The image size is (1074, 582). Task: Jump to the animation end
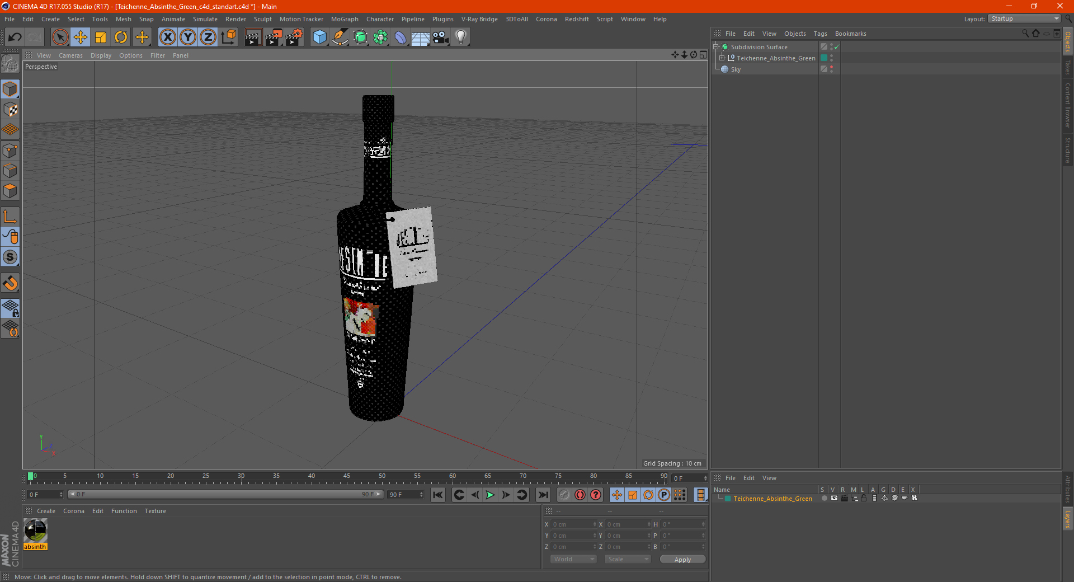point(543,495)
